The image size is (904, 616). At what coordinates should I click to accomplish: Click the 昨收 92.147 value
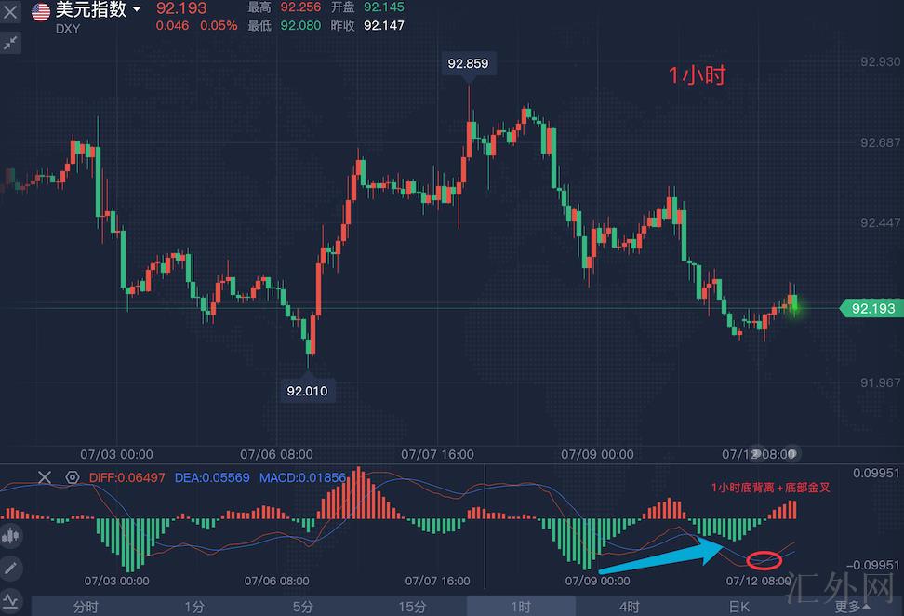tap(384, 25)
